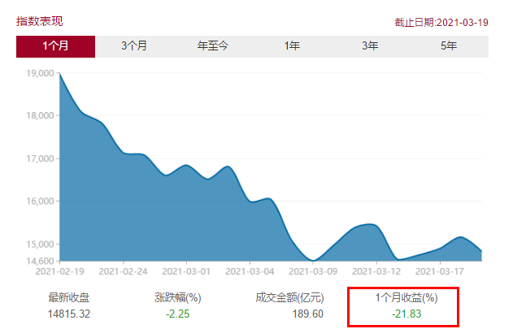Viewport: 513px width, 329px height.
Task: Click the chart's starting peak at 2021-02-19
Action: click(x=60, y=75)
